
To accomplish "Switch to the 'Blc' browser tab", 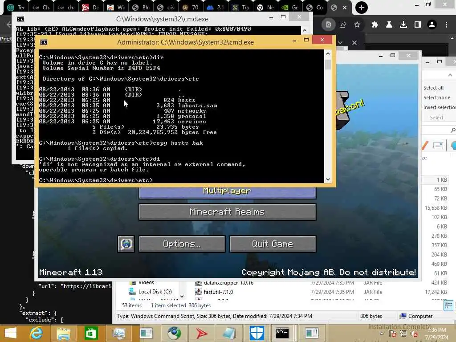I will [x=141, y=8].
